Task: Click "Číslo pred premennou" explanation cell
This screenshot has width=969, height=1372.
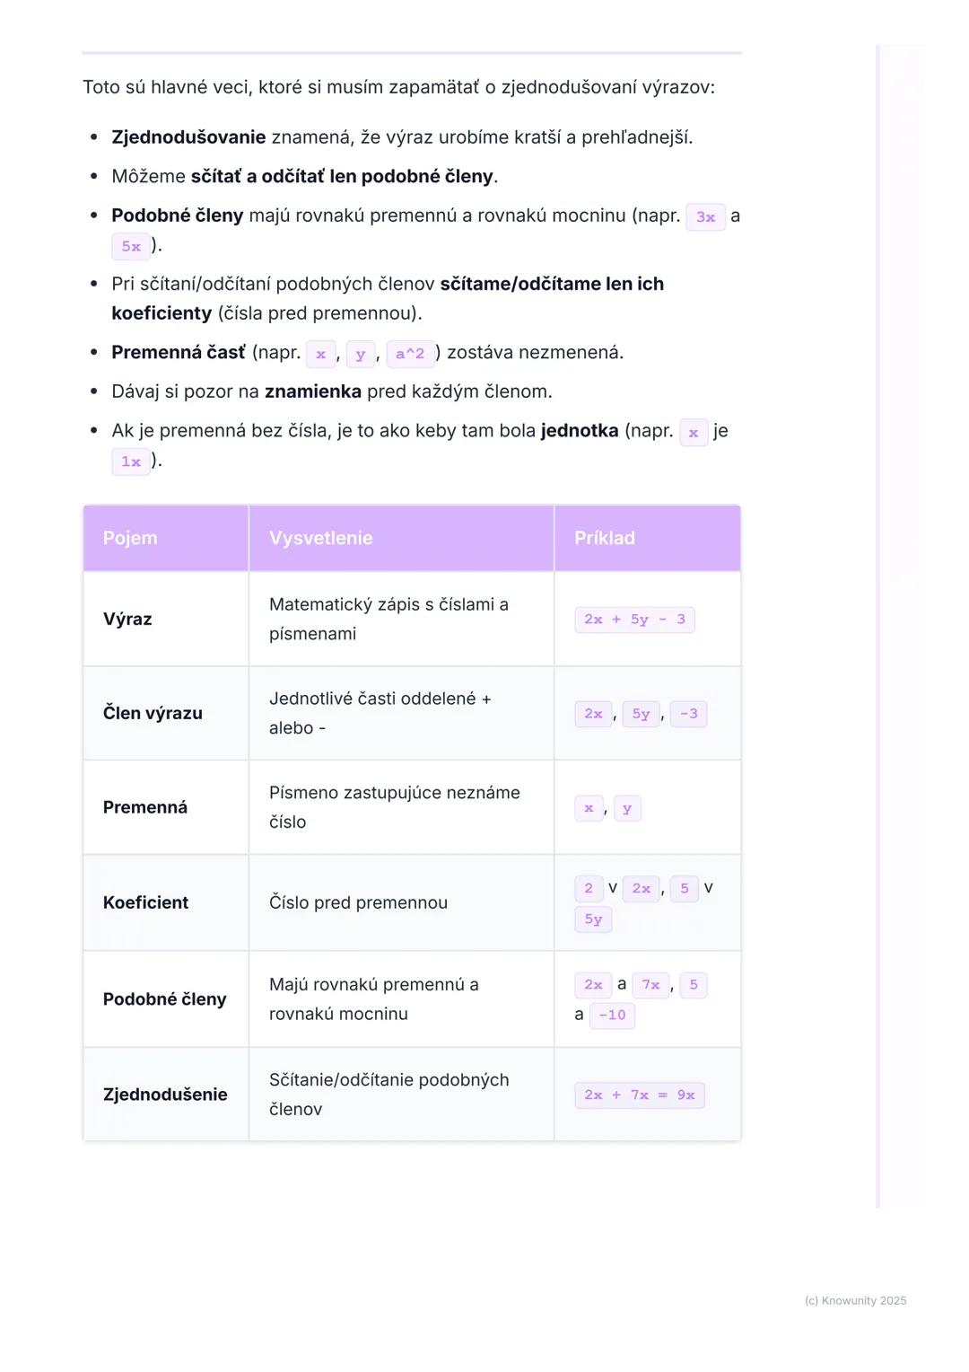Action: tap(358, 902)
